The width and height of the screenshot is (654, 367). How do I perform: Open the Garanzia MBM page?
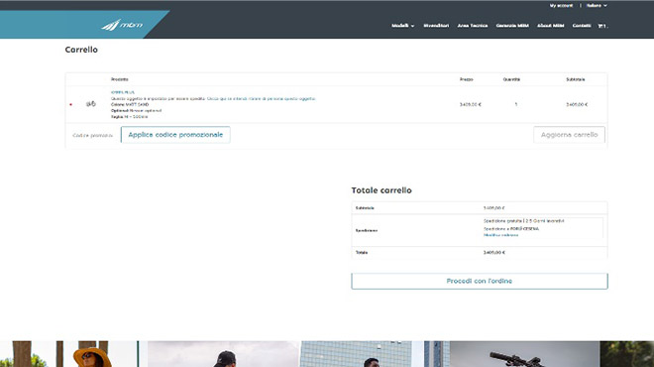pos(512,26)
